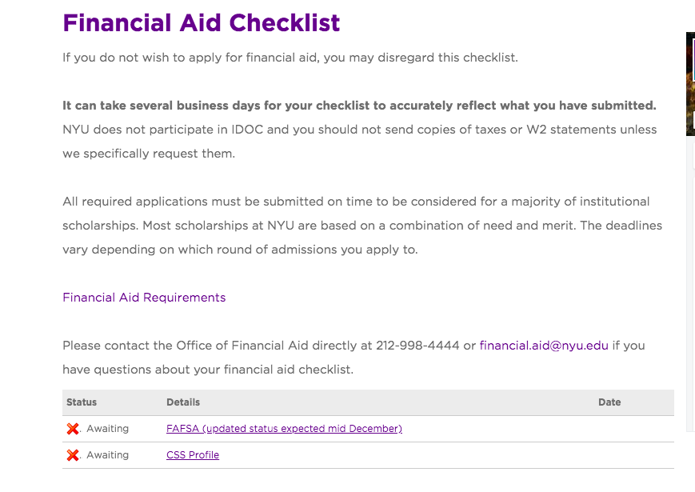Open the Financial Aid Requirements link
This screenshot has width=695, height=492.
click(144, 298)
